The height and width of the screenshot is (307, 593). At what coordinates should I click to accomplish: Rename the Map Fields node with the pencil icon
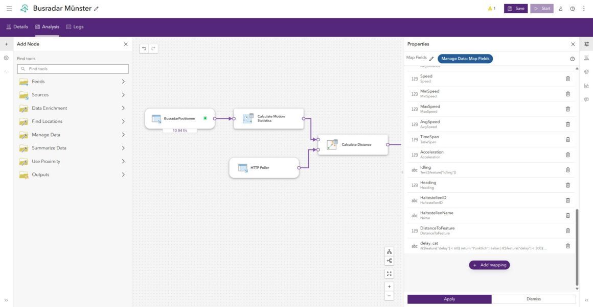(x=431, y=59)
